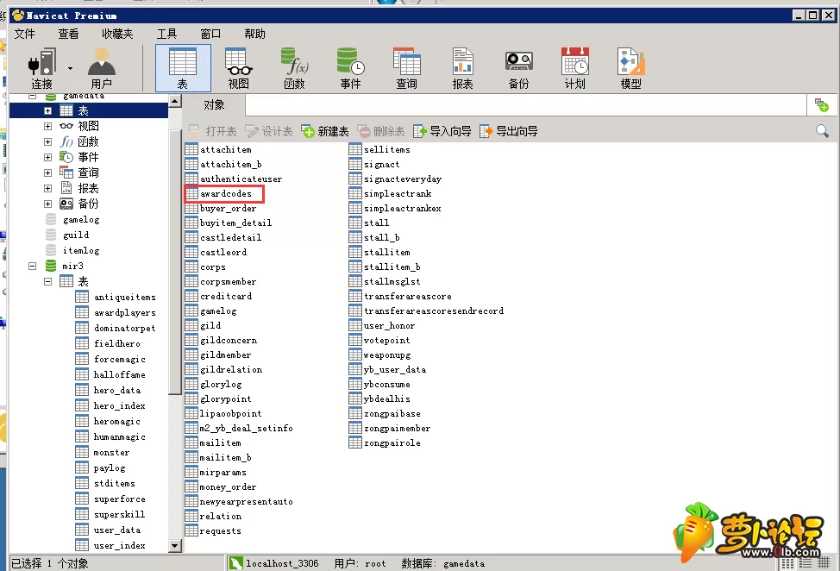
Task: Select the itemlog database in tree
Action: [x=81, y=250]
